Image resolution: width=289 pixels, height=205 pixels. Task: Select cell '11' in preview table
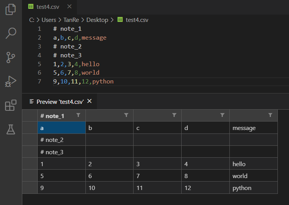click(x=157, y=188)
